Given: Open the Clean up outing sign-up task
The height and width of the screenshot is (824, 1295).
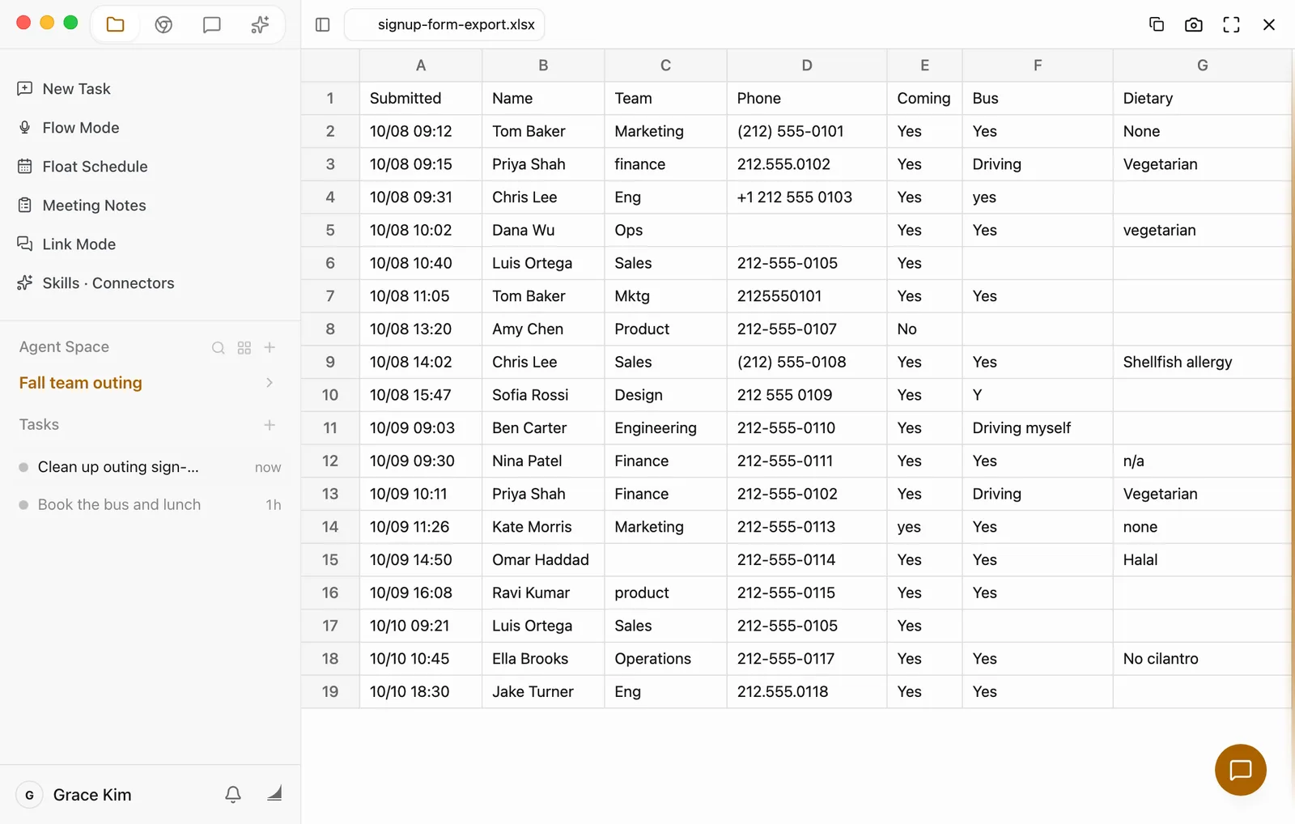Looking at the screenshot, I should [x=150, y=467].
